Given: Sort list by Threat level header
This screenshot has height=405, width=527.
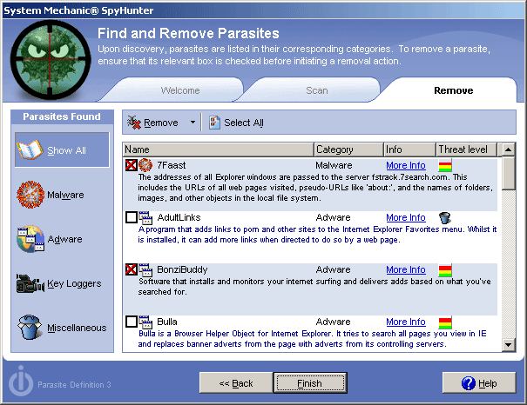Looking at the screenshot, I should (467, 149).
